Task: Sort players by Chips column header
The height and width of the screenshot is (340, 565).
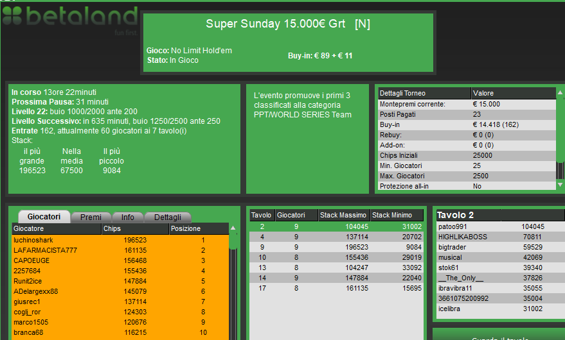Action: pos(135,228)
